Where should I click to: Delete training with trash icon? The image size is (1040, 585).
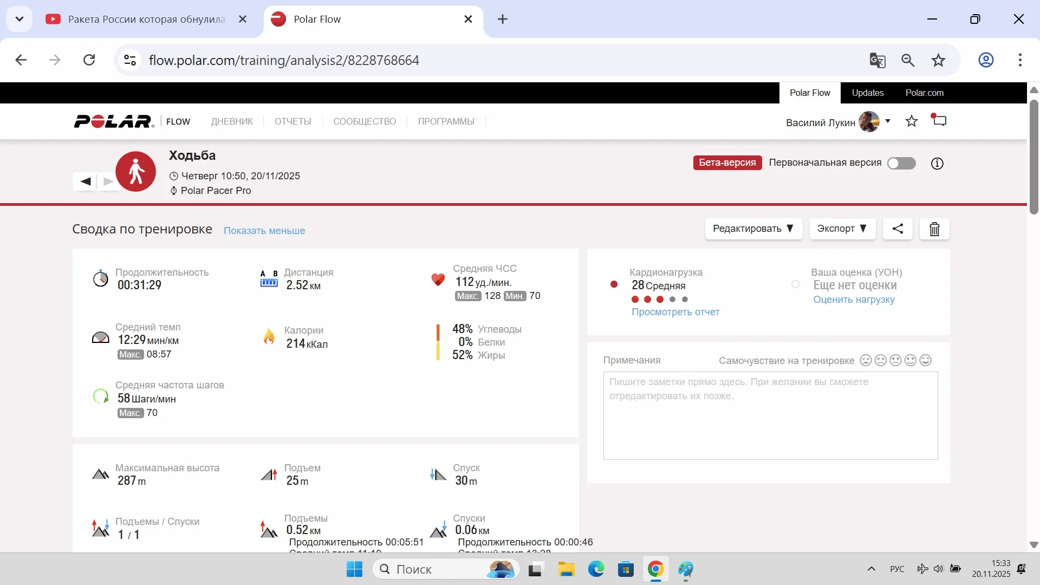point(934,229)
